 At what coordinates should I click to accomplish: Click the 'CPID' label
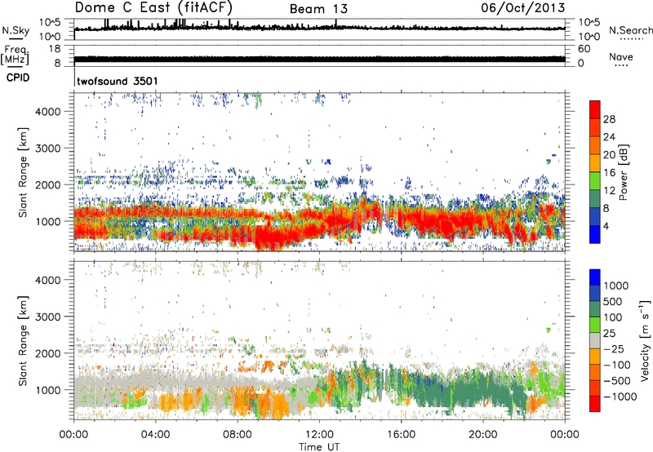pyautogui.click(x=18, y=78)
